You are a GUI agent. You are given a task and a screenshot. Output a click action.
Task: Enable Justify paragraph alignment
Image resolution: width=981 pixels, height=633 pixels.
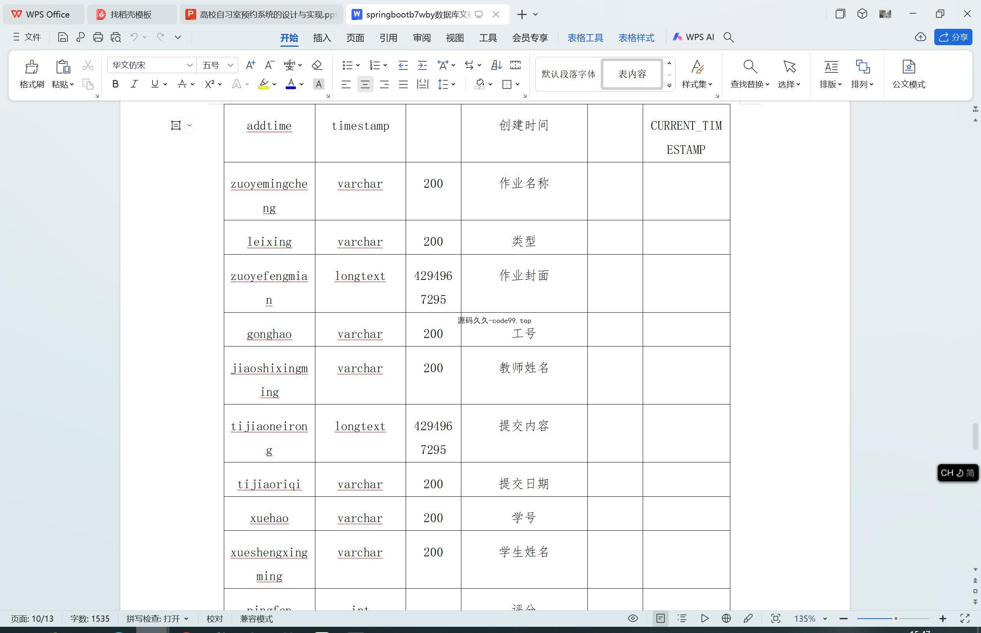pyautogui.click(x=403, y=84)
